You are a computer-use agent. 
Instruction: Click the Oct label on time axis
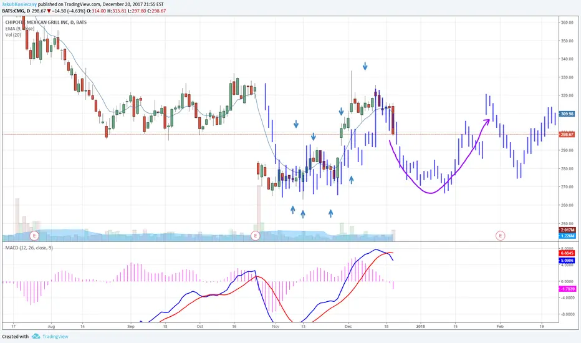(199, 327)
